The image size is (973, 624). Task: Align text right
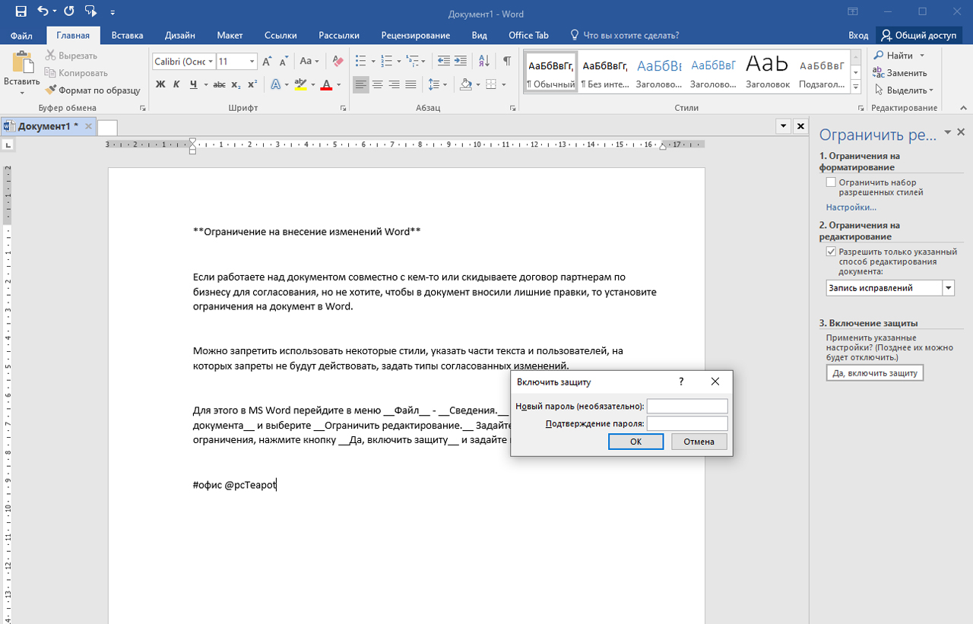(395, 84)
